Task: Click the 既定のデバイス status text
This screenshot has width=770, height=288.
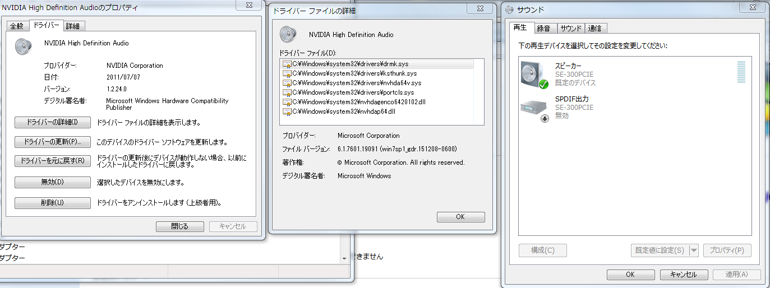Action: [x=575, y=83]
